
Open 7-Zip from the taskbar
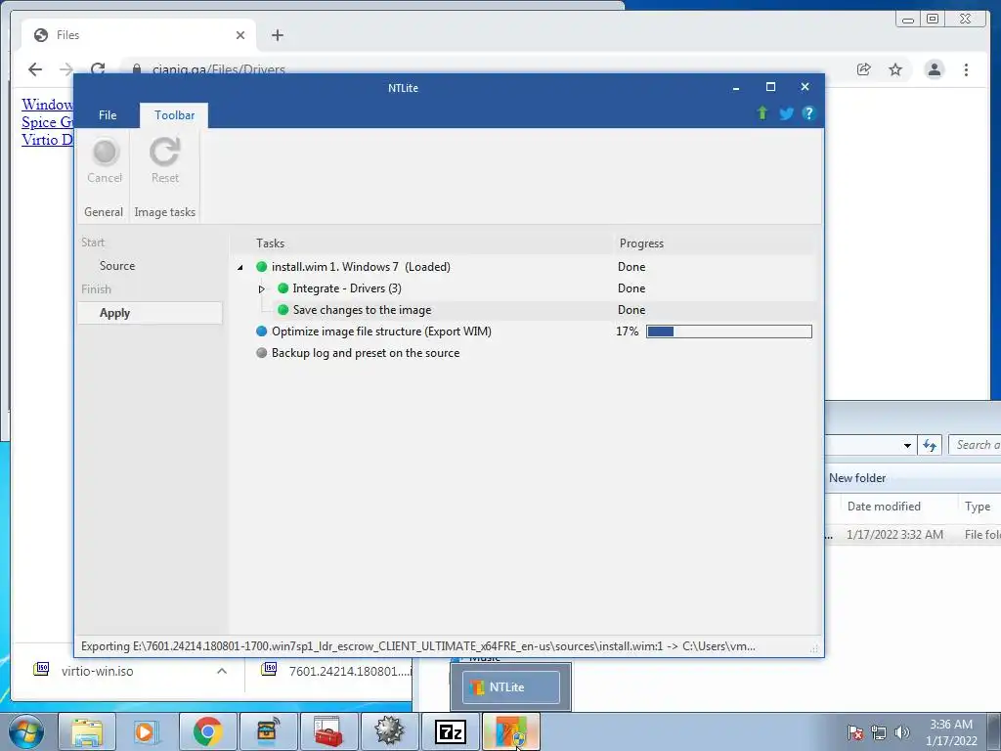click(x=450, y=731)
